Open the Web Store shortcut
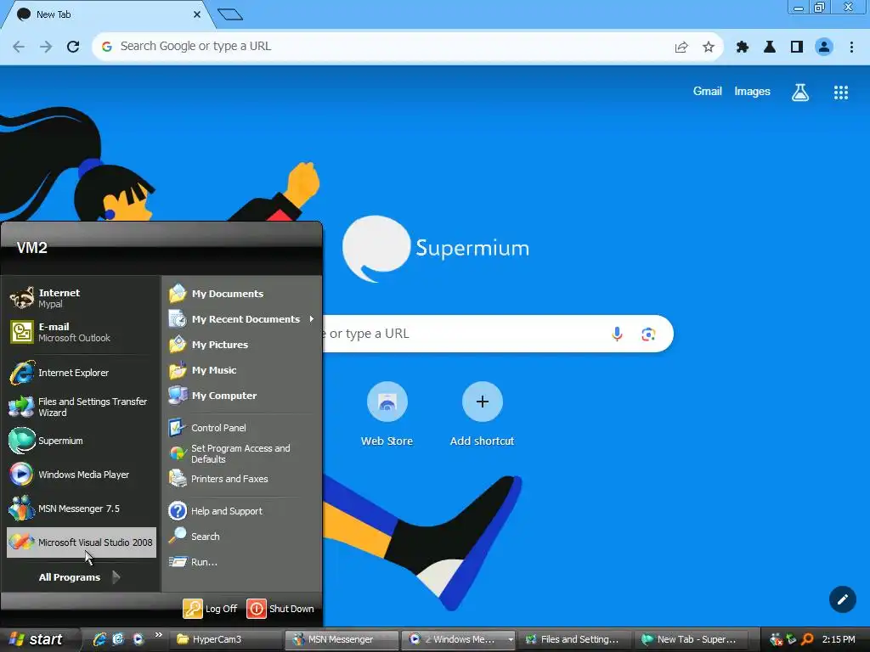The width and height of the screenshot is (870, 652). pos(387,413)
